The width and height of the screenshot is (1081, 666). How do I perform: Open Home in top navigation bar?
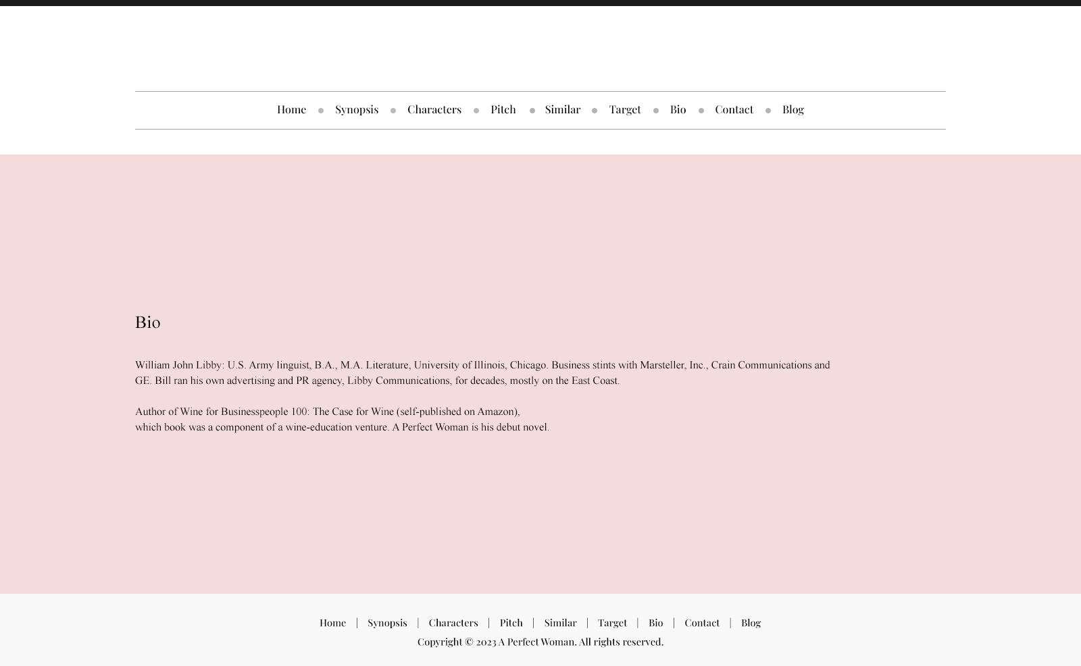click(x=291, y=109)
